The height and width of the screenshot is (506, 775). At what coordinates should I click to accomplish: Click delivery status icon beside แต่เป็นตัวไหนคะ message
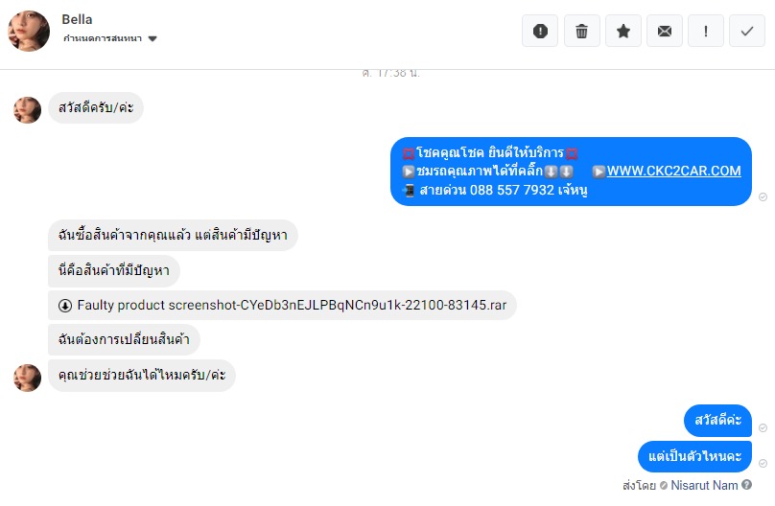pyautogui.click(x=763, y=463)
